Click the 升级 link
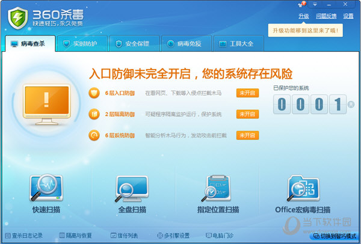This screenshot has width=361, height=244. coord(303,16)
